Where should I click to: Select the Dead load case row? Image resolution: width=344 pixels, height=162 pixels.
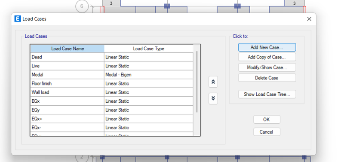click(112, 57)
